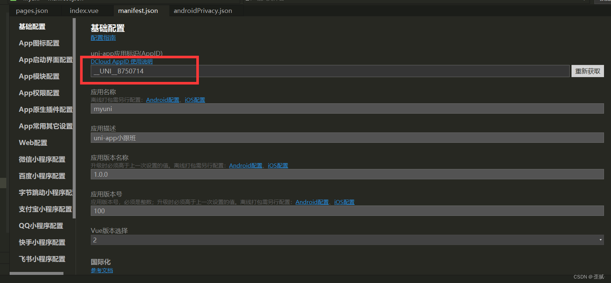The height and width of the screenshot is (283, 611).
Task: Open QQ小程序配置 section
Action: point(41,226)
